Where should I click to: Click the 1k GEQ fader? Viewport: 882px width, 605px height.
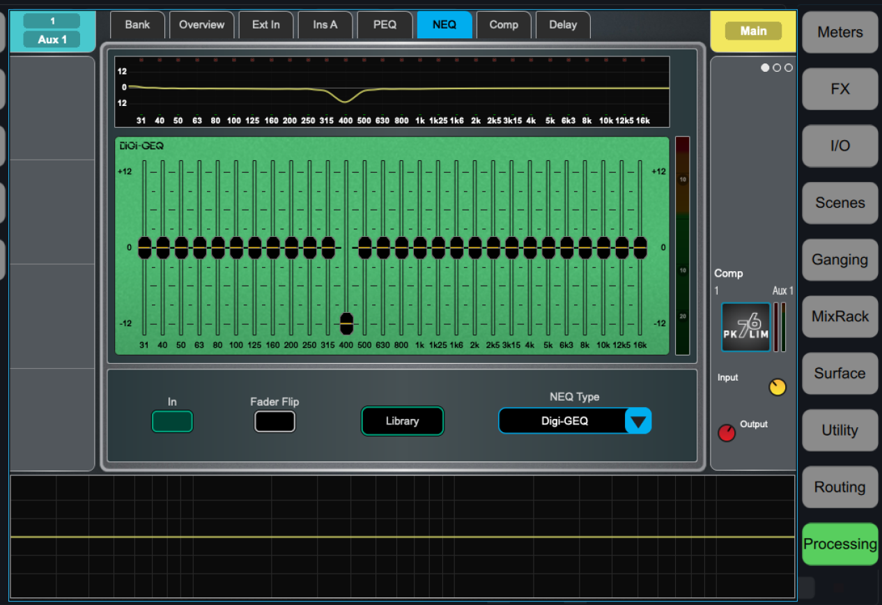[419, 247]
